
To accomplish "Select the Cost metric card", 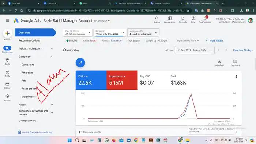I will point(184,80).
